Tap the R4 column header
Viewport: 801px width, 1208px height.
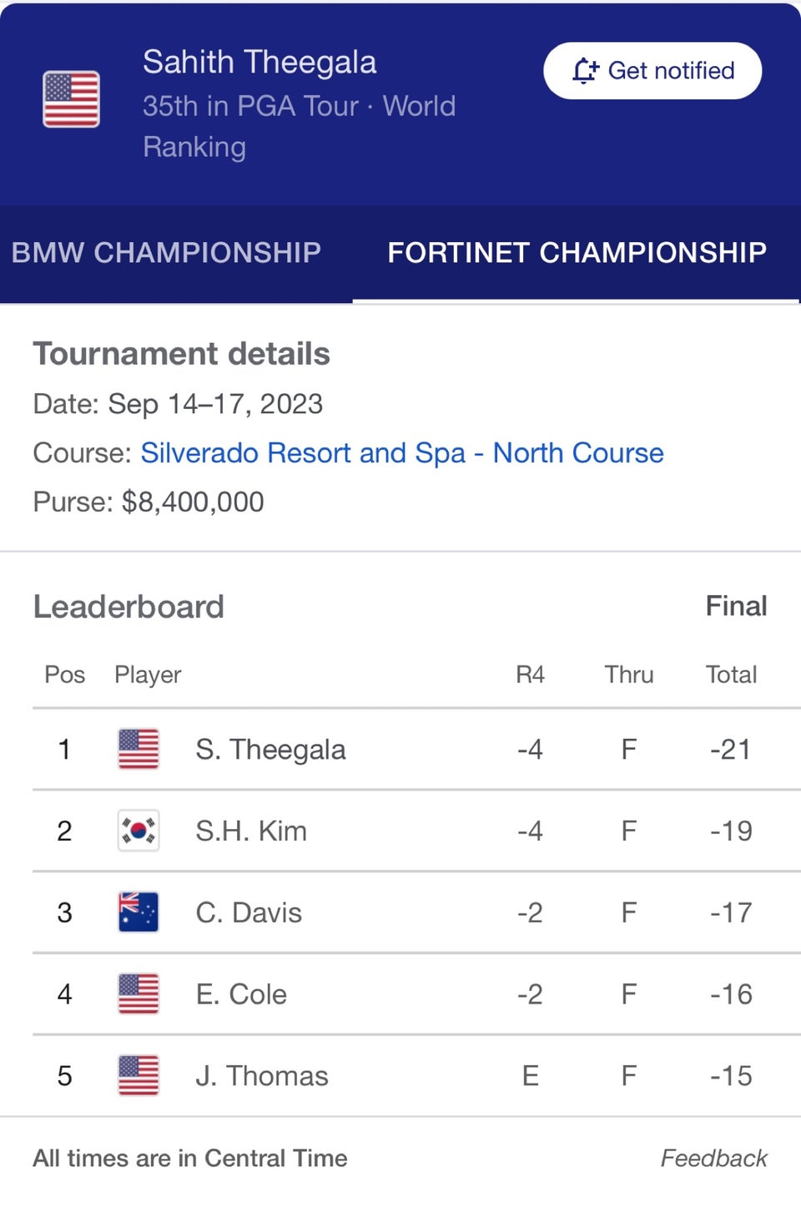tap(530, 675)
